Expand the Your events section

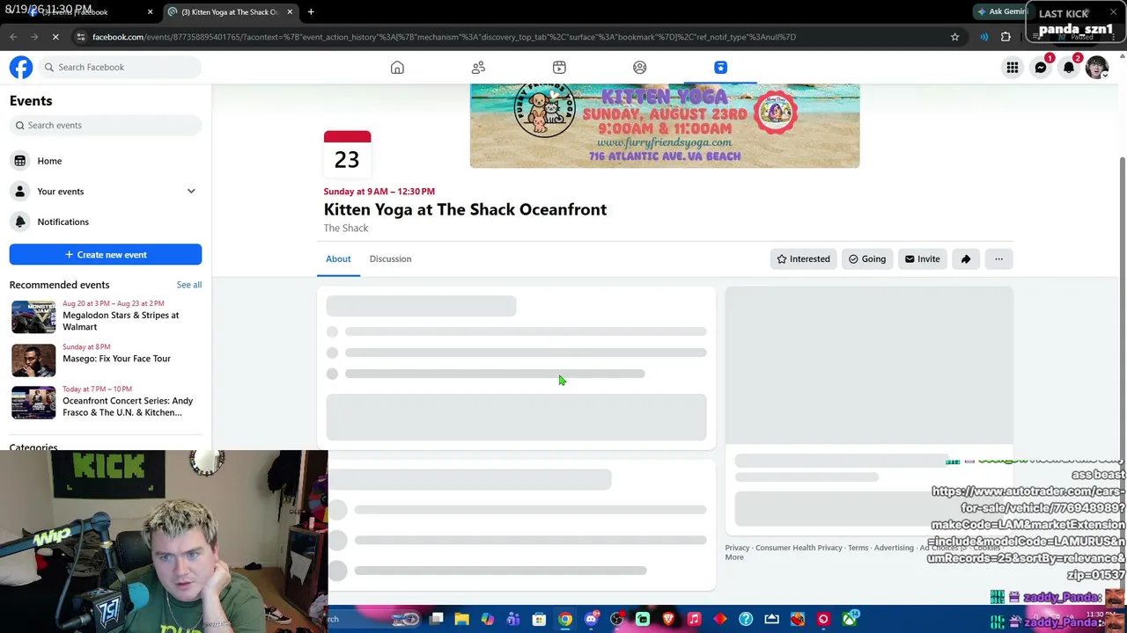click(x=191, y=191)
